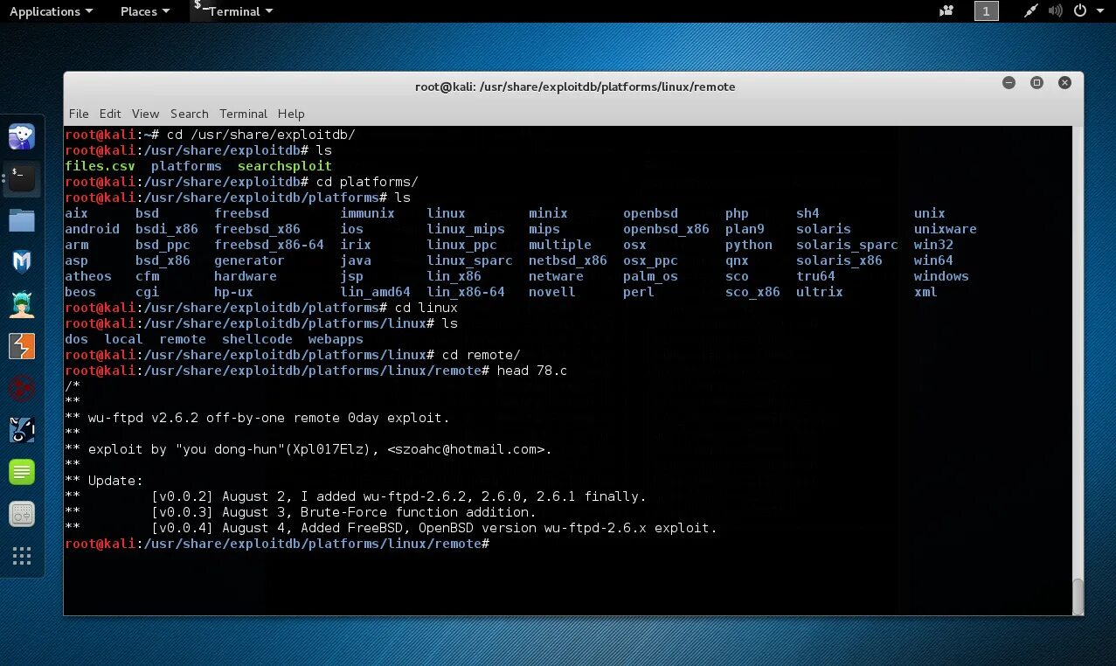
Task: Click the searchsploit entry
Action: pyautogui.click(x=285, y=166)
